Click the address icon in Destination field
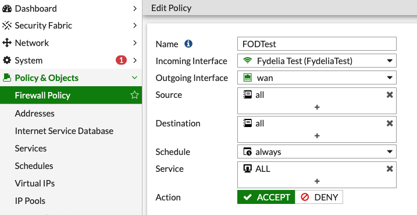Screen dimensions: 417x215 click(248, 123)
